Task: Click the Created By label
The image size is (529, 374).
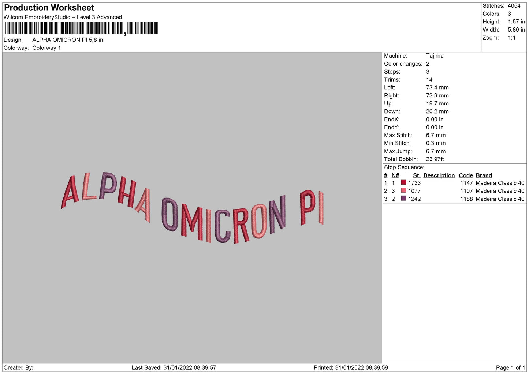Action: coord(18,368)
